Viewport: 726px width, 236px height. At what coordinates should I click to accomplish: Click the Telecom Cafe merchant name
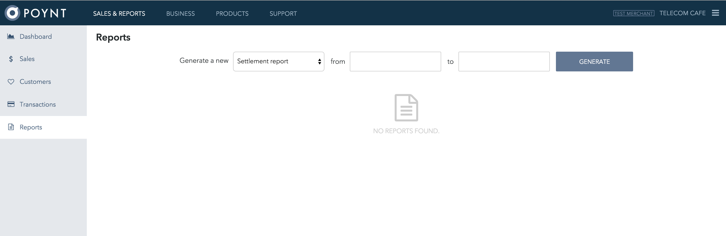tap(682, 13)
